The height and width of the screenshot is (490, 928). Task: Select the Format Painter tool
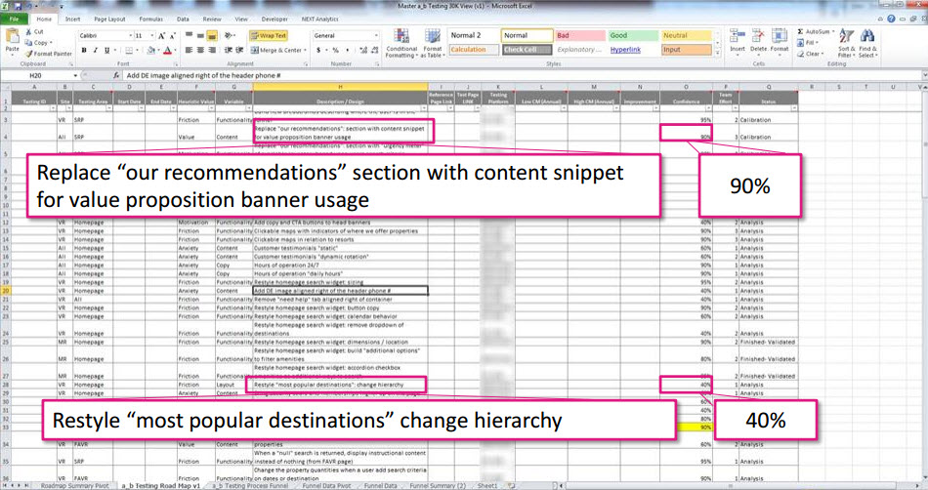[x=50, y=54]
